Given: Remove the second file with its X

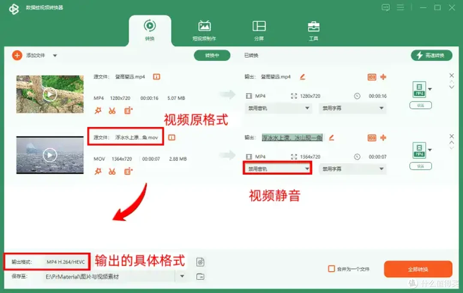Looking at the screenshot, I should pyautogui.click(x=451, y=136).
